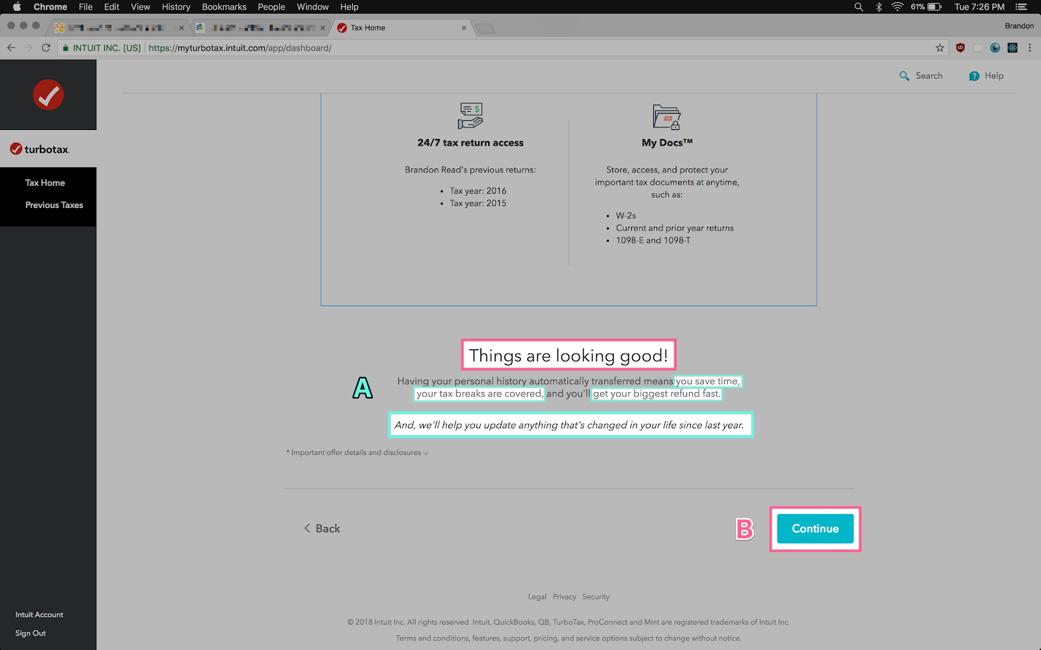Click the 1098-E and 1098-T item
The image size is (1041, 650).
pyautogui.click(x=653, y=240)
